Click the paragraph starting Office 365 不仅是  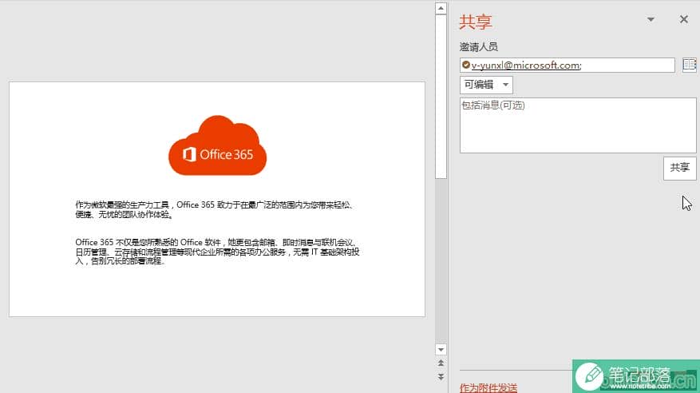[217, 252]
